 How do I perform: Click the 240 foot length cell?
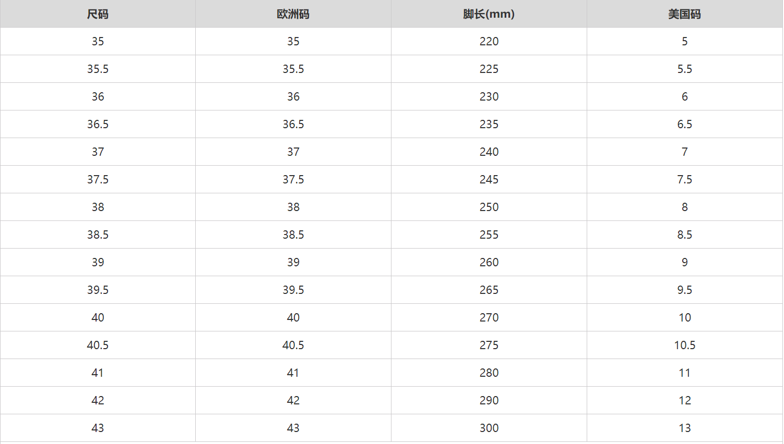[x=489, y=152]
